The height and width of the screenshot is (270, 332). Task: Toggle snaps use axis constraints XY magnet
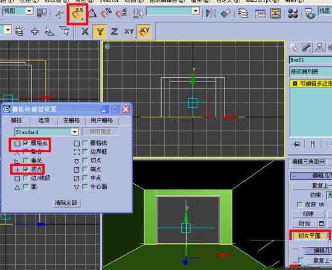click(x=144, y=31)
